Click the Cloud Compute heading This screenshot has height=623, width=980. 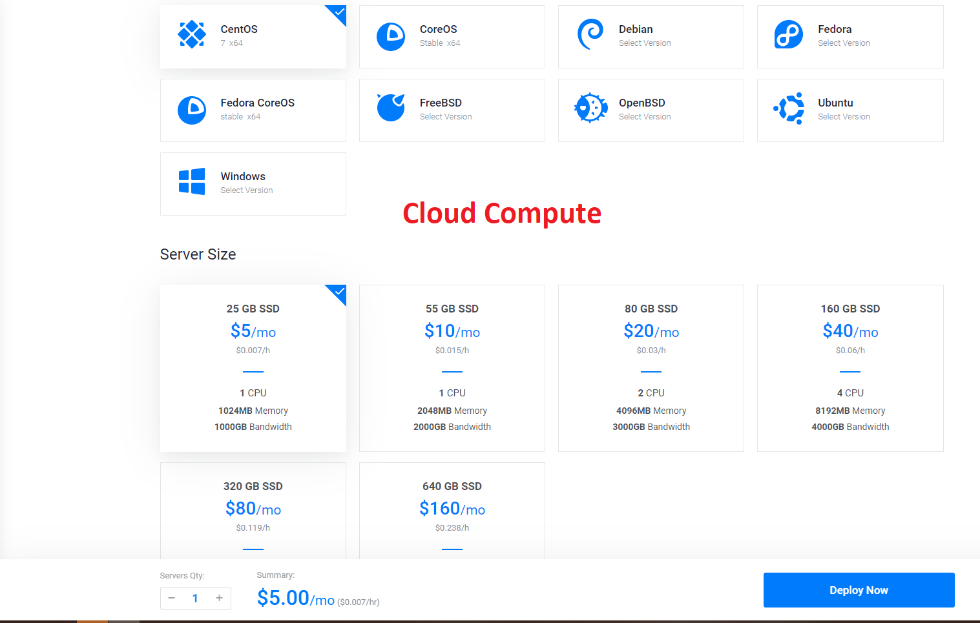(x=501, y=213)
